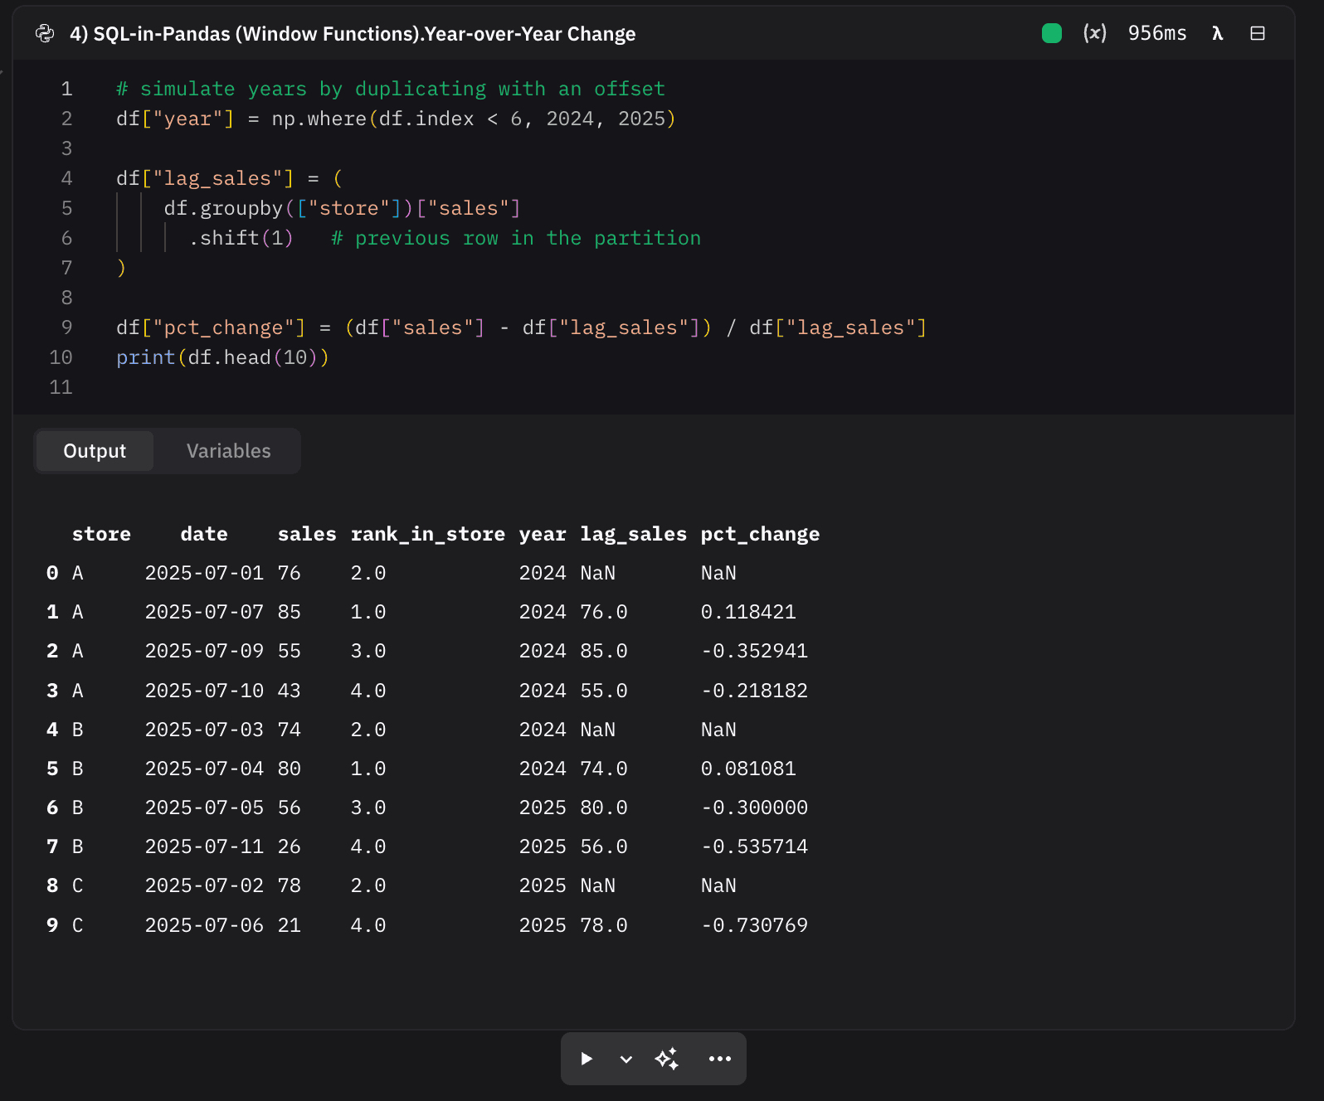The image size is (1324, 1101).
Task: Open the (x) variables icon
Action: (x=1094, y=33)
